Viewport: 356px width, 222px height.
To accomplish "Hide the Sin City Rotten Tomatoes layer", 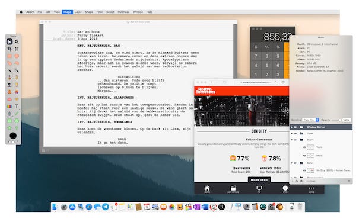I will [304, 170].
